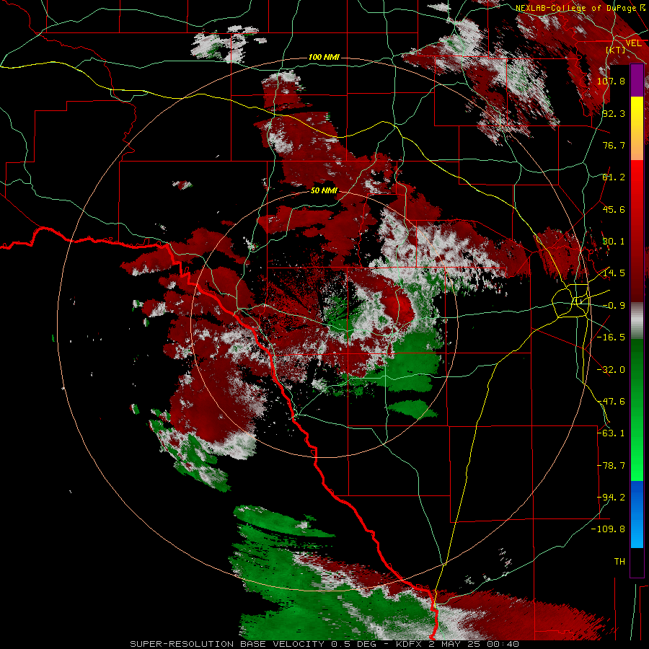The width and height of the screenshot is (649, 649).
Task: Select the -94.2 scale value
Action: (611, 498)
